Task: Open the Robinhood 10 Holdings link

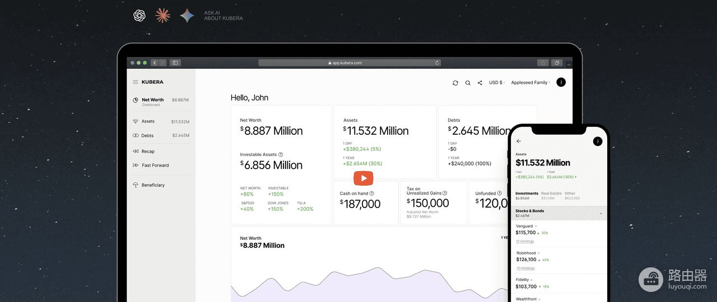Action: click(x=525, y=268)
